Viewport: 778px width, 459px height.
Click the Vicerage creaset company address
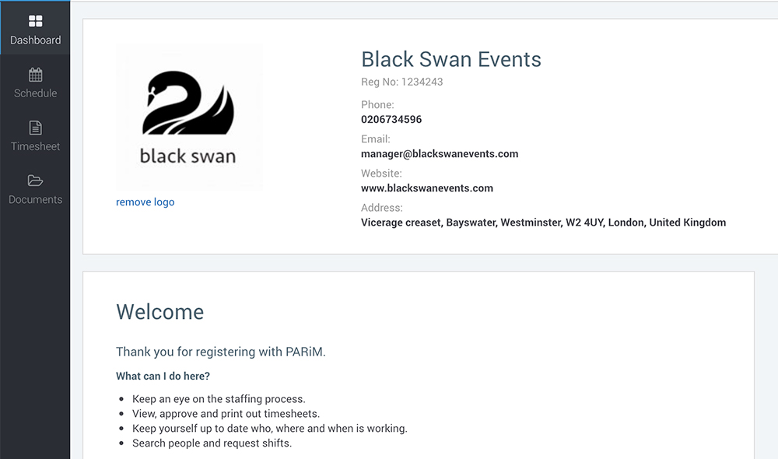543,222
